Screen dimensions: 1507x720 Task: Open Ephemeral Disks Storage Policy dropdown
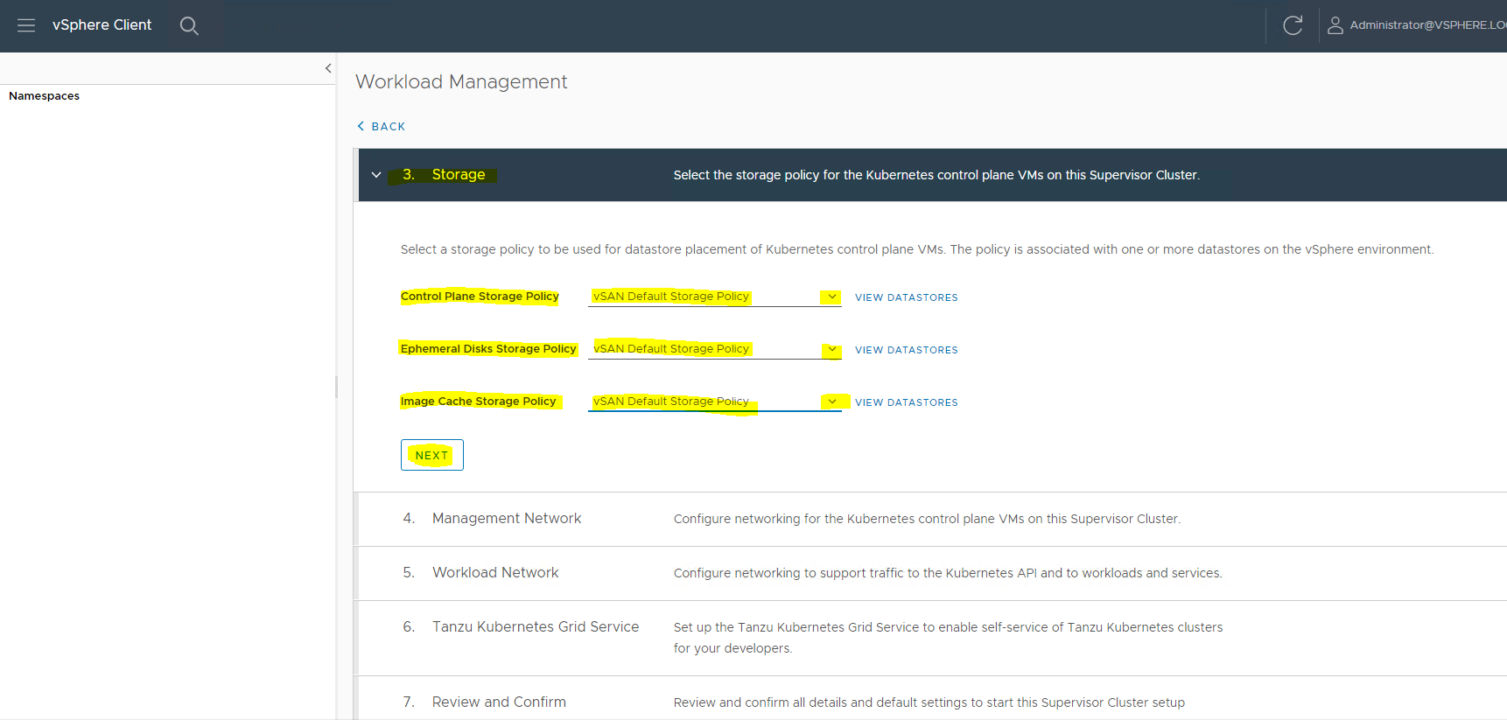(x=715, y=349)
